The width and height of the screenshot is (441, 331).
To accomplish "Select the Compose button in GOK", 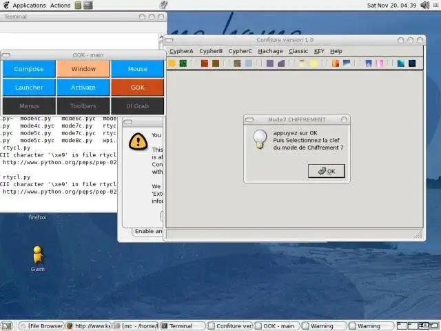I will coord(29,69).
